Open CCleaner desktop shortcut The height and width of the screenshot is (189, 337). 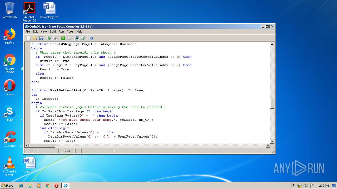pos(9,139)
